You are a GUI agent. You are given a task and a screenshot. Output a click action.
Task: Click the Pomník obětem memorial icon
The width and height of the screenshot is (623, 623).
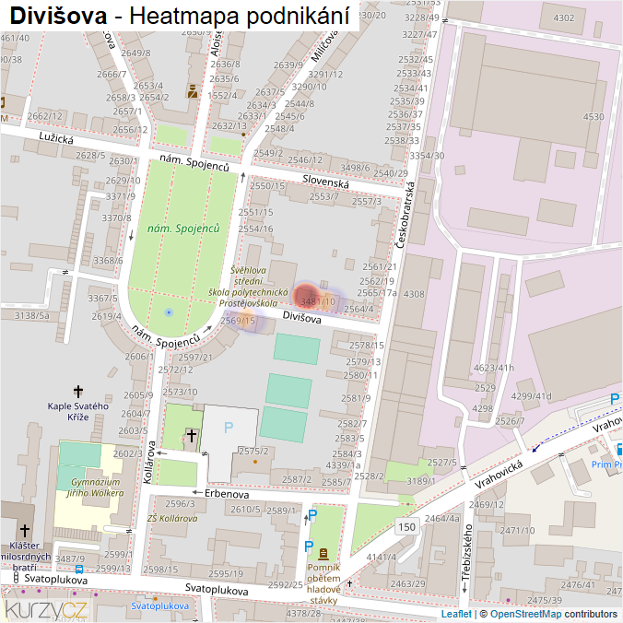[x=323, y=554]
